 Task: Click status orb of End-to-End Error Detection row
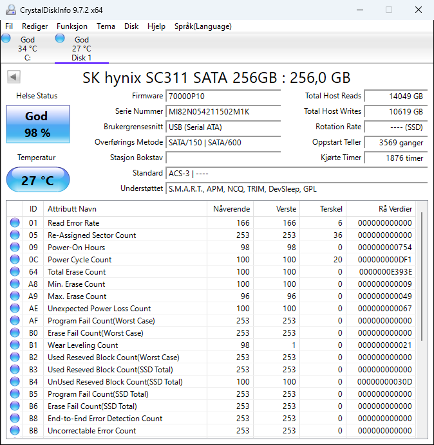15,418
